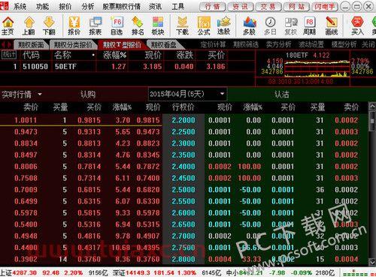Switch to the 期权分类报价 tab
The image size is (376, 277).
pyautogui.click(x=73, y=45)
